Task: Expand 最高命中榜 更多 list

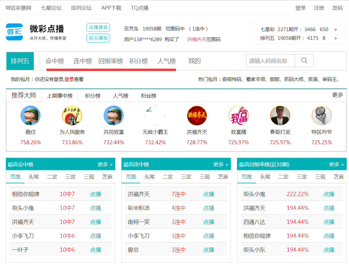Action: tap(105, 165)
